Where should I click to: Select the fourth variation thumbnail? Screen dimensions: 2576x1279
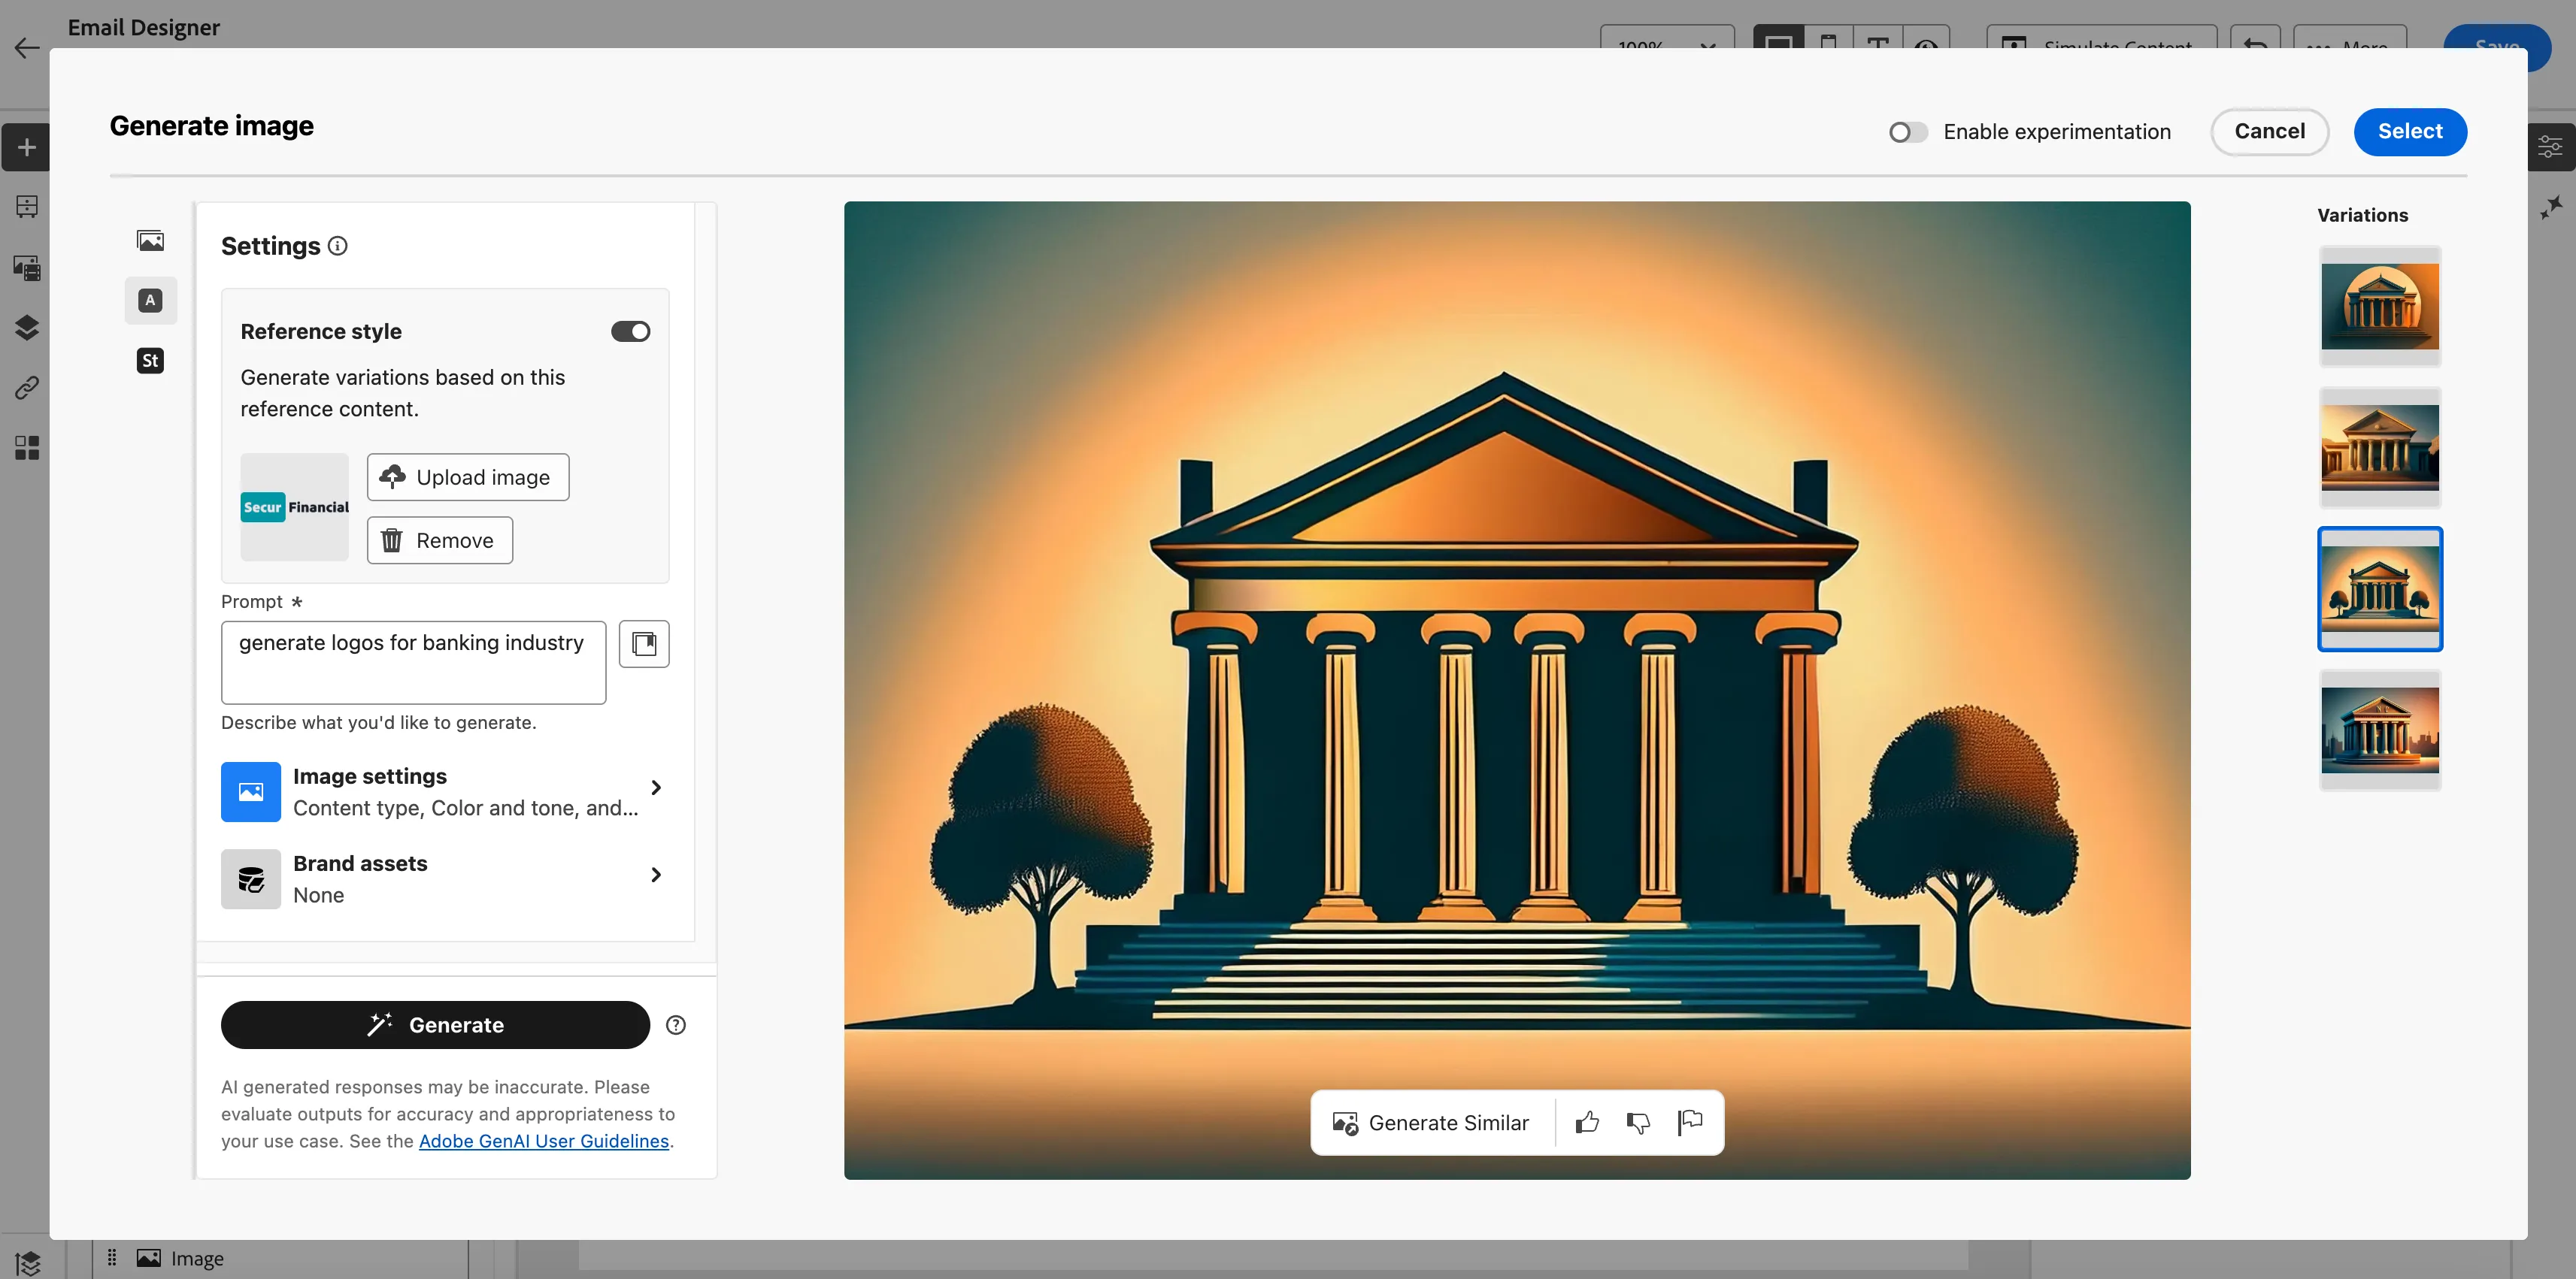(x=2380, y=730)
